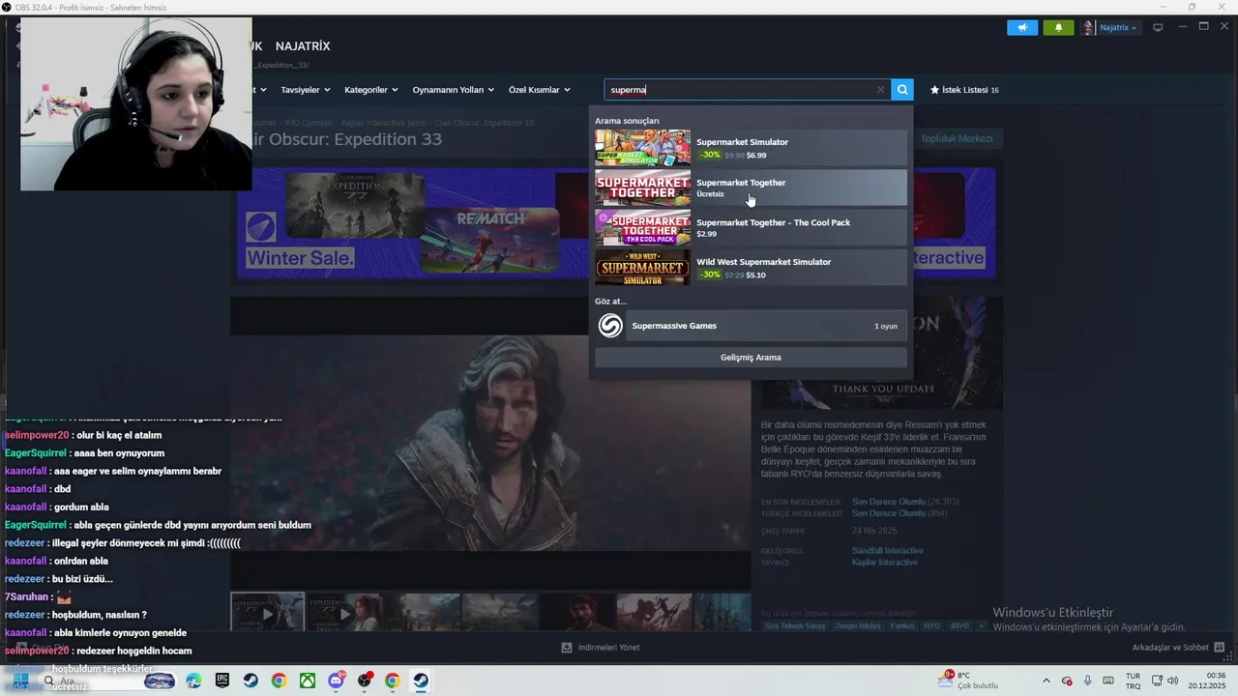Screen dimensions: 1238x696
Task: Expand the Özel Kısımlar menu
Action: [540, 90]
